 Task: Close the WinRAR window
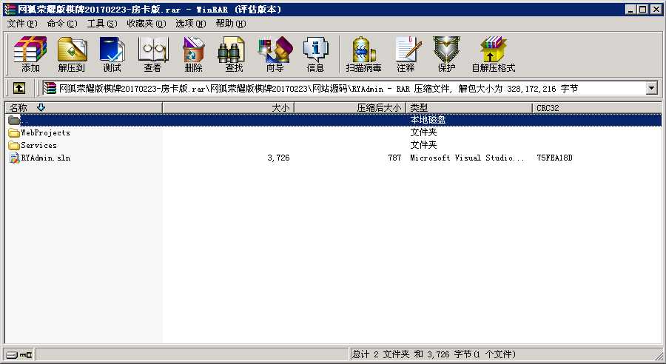pos(656,10)
